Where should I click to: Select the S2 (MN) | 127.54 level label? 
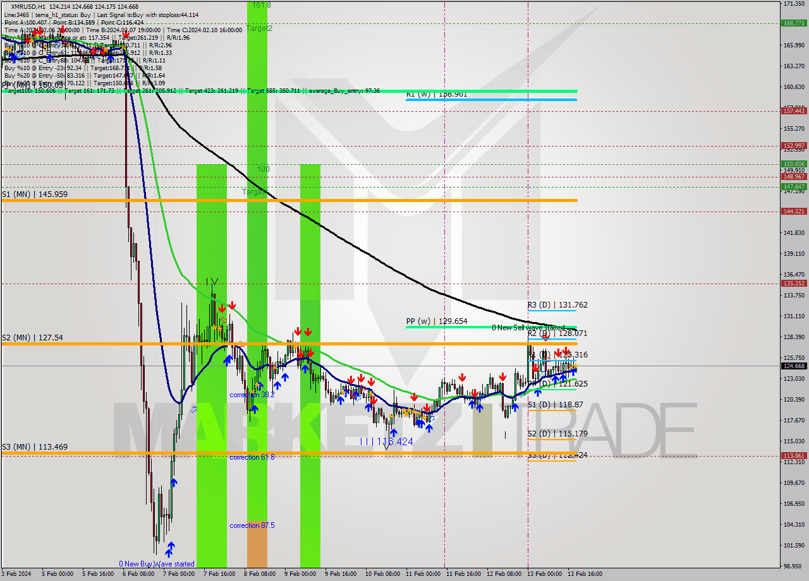[x=32, y=338]
